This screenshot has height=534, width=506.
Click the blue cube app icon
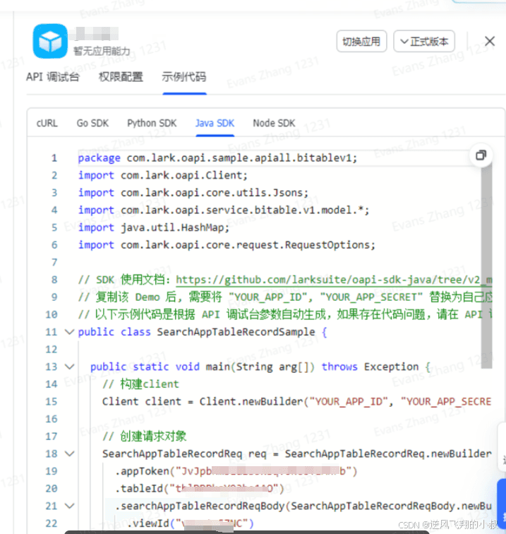tap(50, 41)
